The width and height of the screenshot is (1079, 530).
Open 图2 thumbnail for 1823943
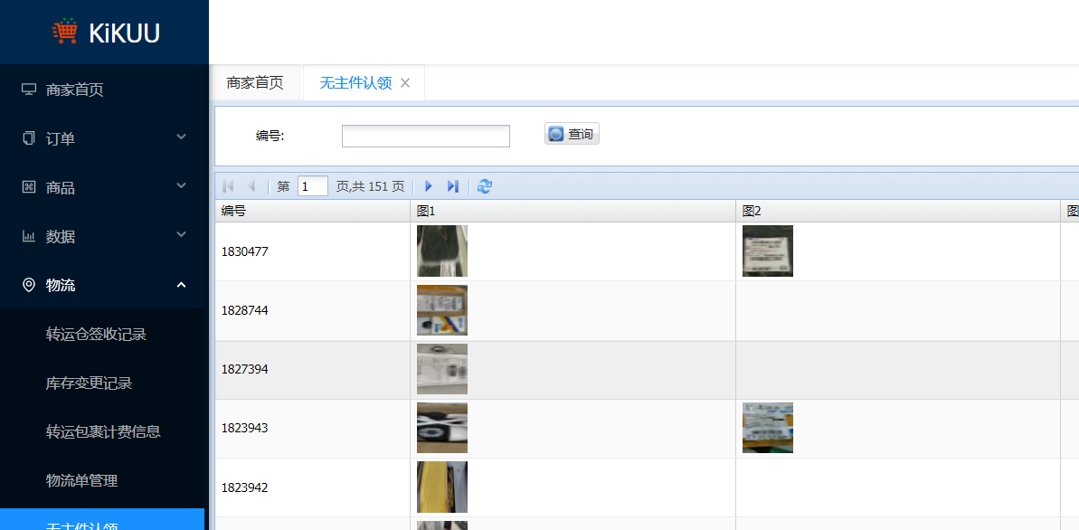tap(767, 428)
